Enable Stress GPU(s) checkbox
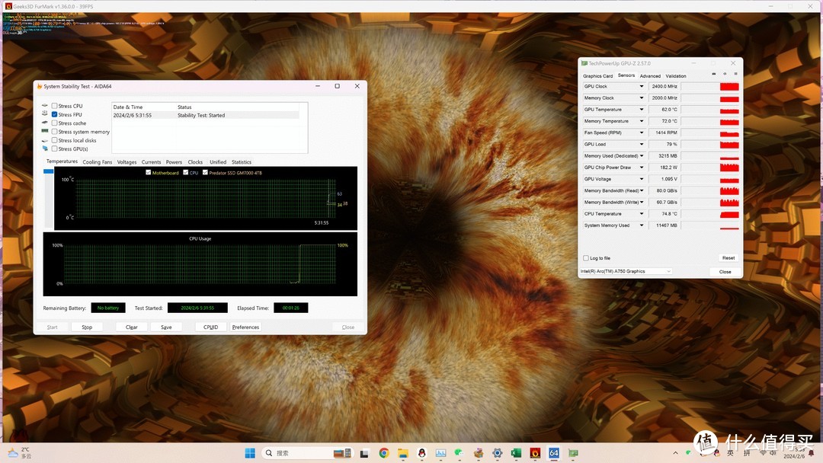Screen dimensions: 823x463 click(x=55, y=149)
